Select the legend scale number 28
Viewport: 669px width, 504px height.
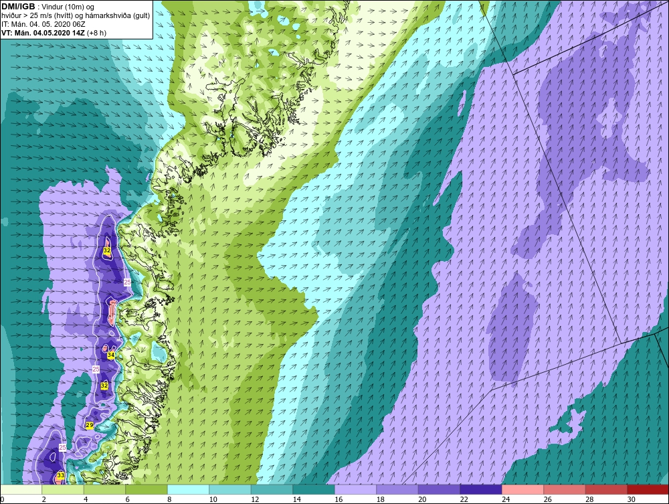[x=589, y=499]
